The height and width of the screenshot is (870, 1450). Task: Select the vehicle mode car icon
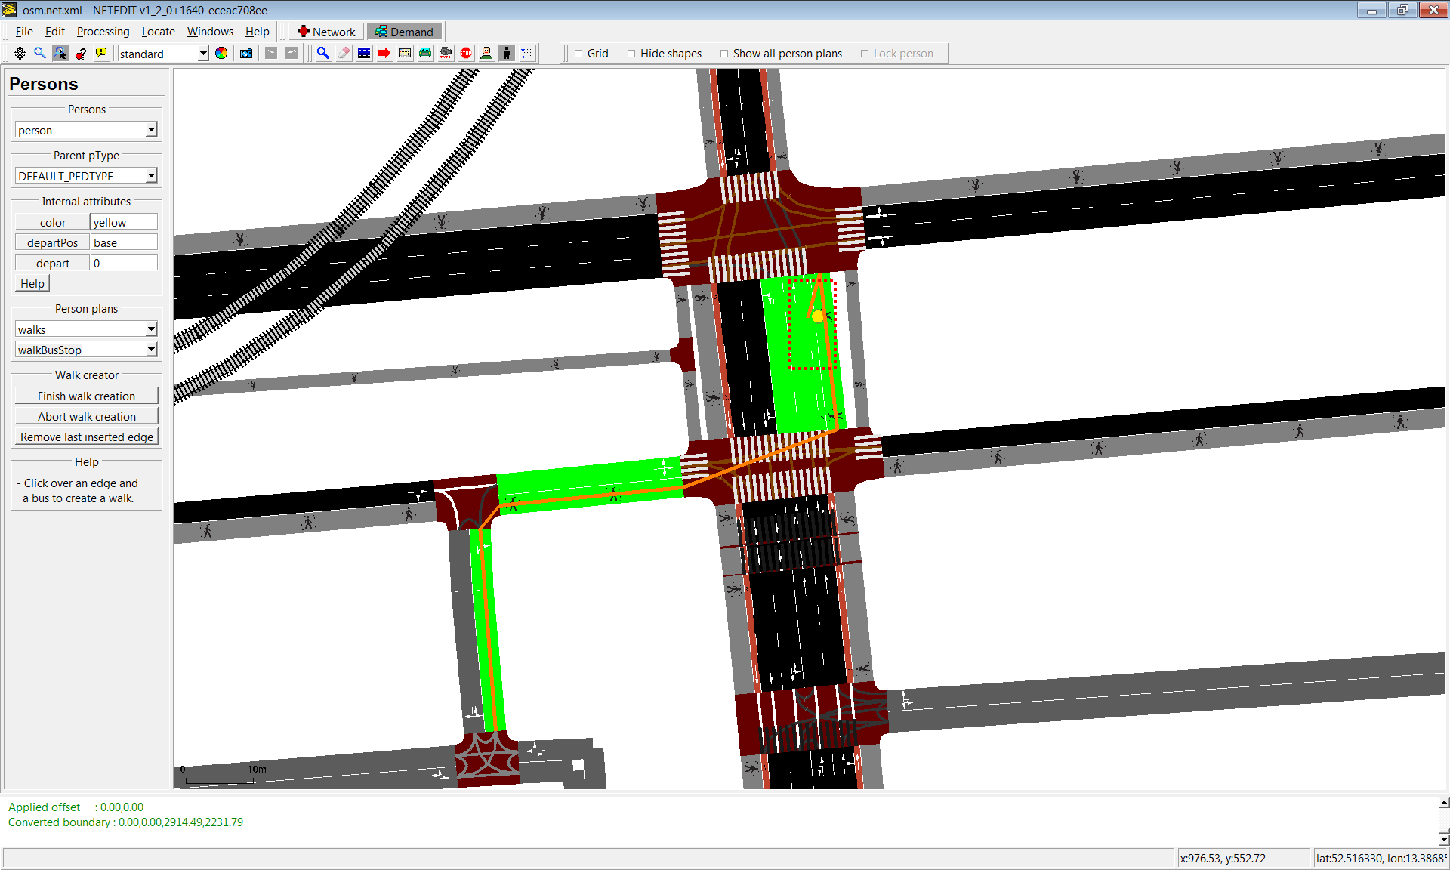[x=425, y=53]
